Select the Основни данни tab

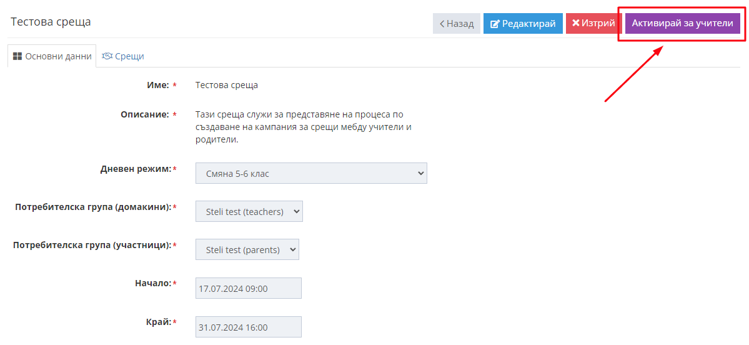(x=52, y=56)
